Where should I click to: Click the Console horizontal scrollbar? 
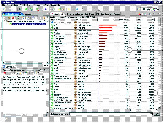pos(25,115)
